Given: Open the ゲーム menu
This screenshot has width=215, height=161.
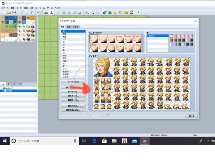Looking at the screenshot, I should point(50,8).
